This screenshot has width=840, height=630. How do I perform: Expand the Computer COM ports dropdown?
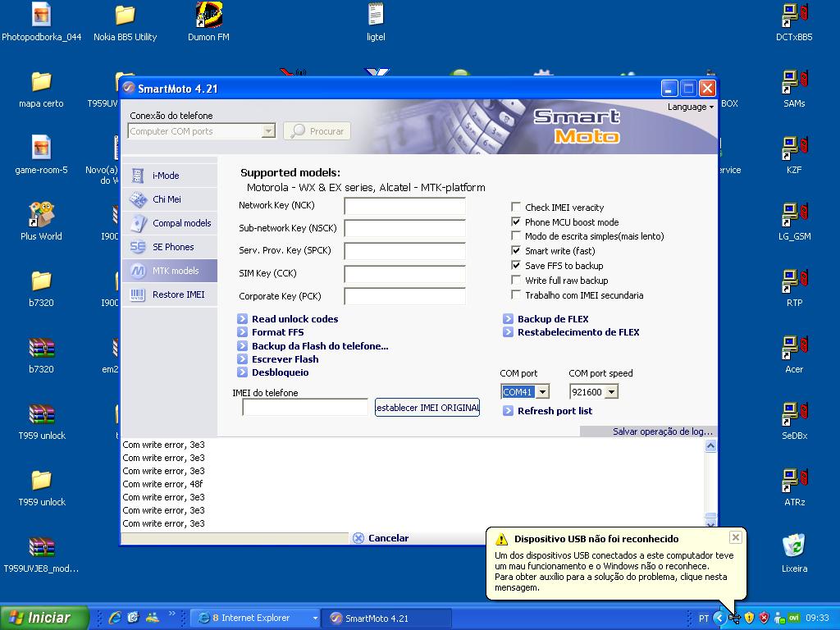(268, 131)
